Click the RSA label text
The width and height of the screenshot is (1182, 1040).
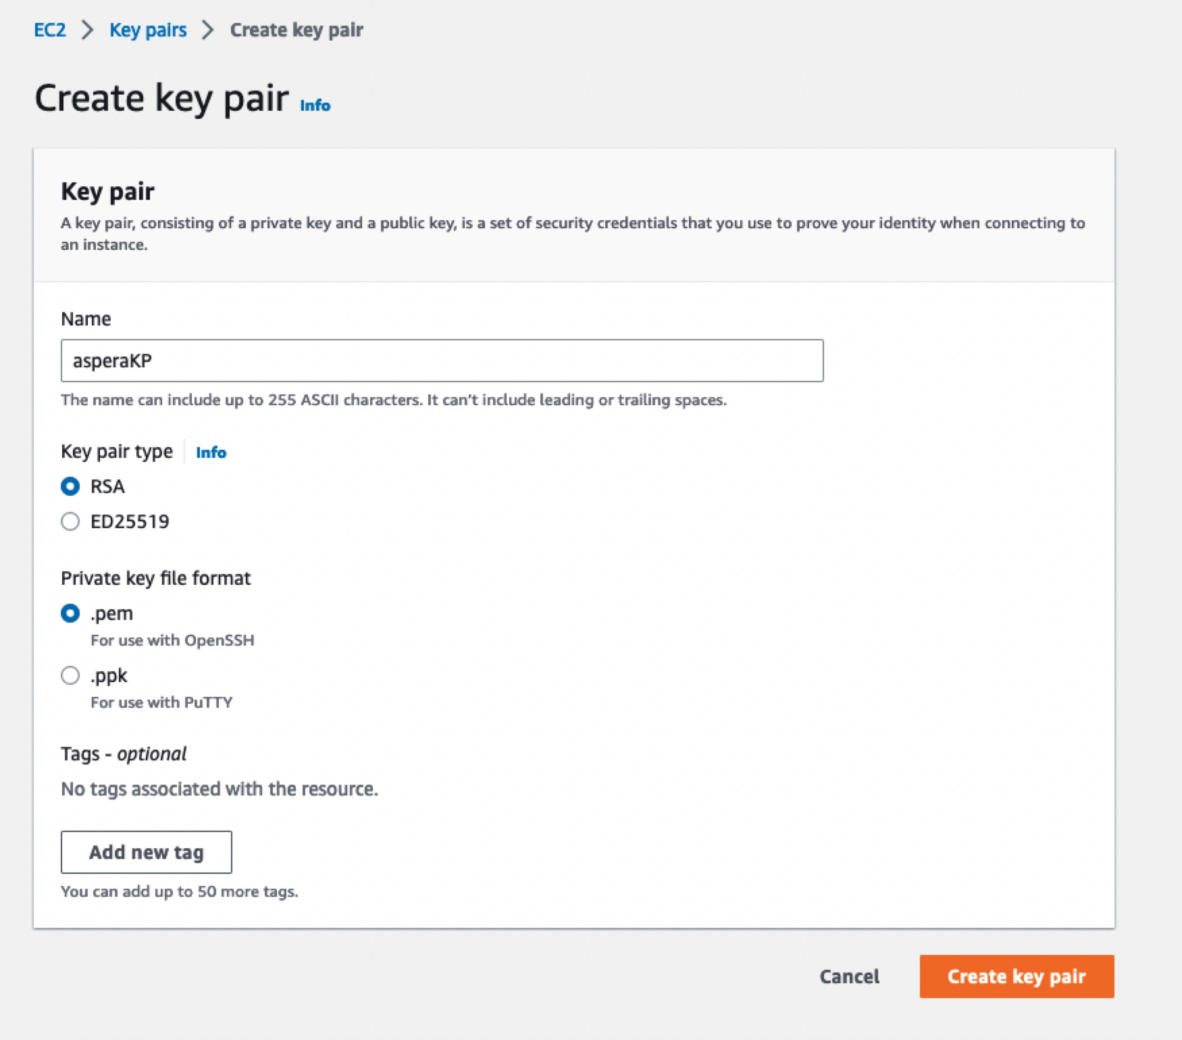[107, 486]
